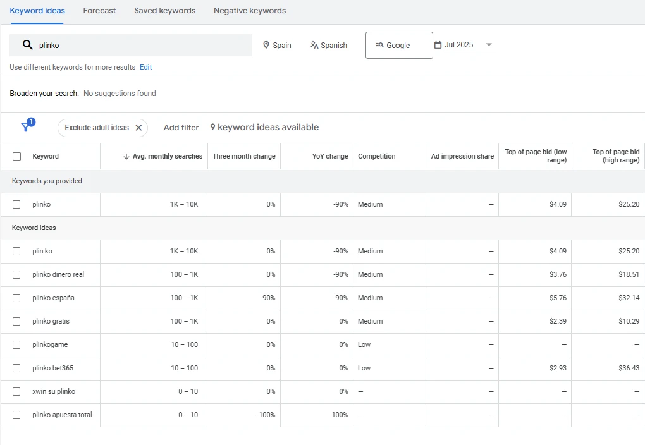Open the Saved keywords tab
The width and height of the screenshot is (645, 445).
[x=164, y=11]
